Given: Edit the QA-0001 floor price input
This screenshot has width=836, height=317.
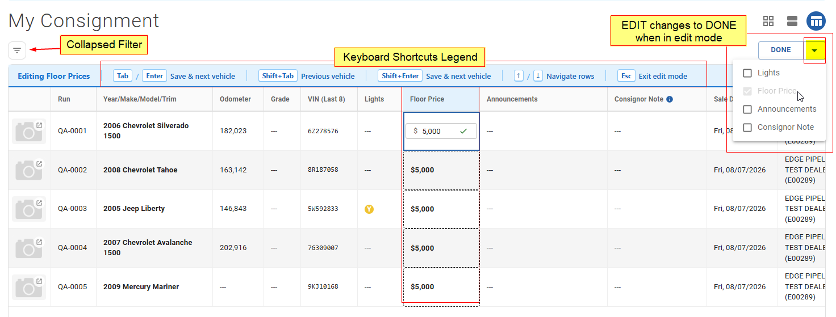Looking at the screenshot, I should (x=441, y=131).
